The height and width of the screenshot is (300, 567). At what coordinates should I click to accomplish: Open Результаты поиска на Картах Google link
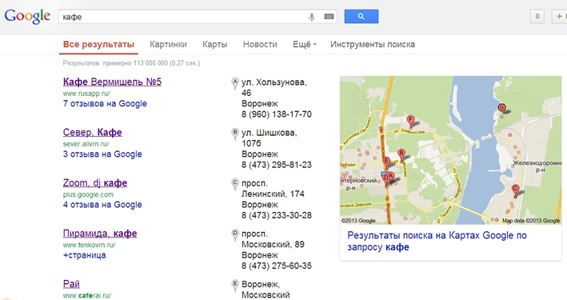coord(437,241)
